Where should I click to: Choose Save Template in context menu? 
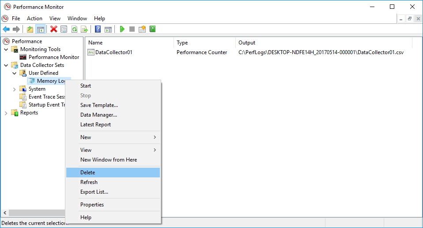(x=113, y=105)
